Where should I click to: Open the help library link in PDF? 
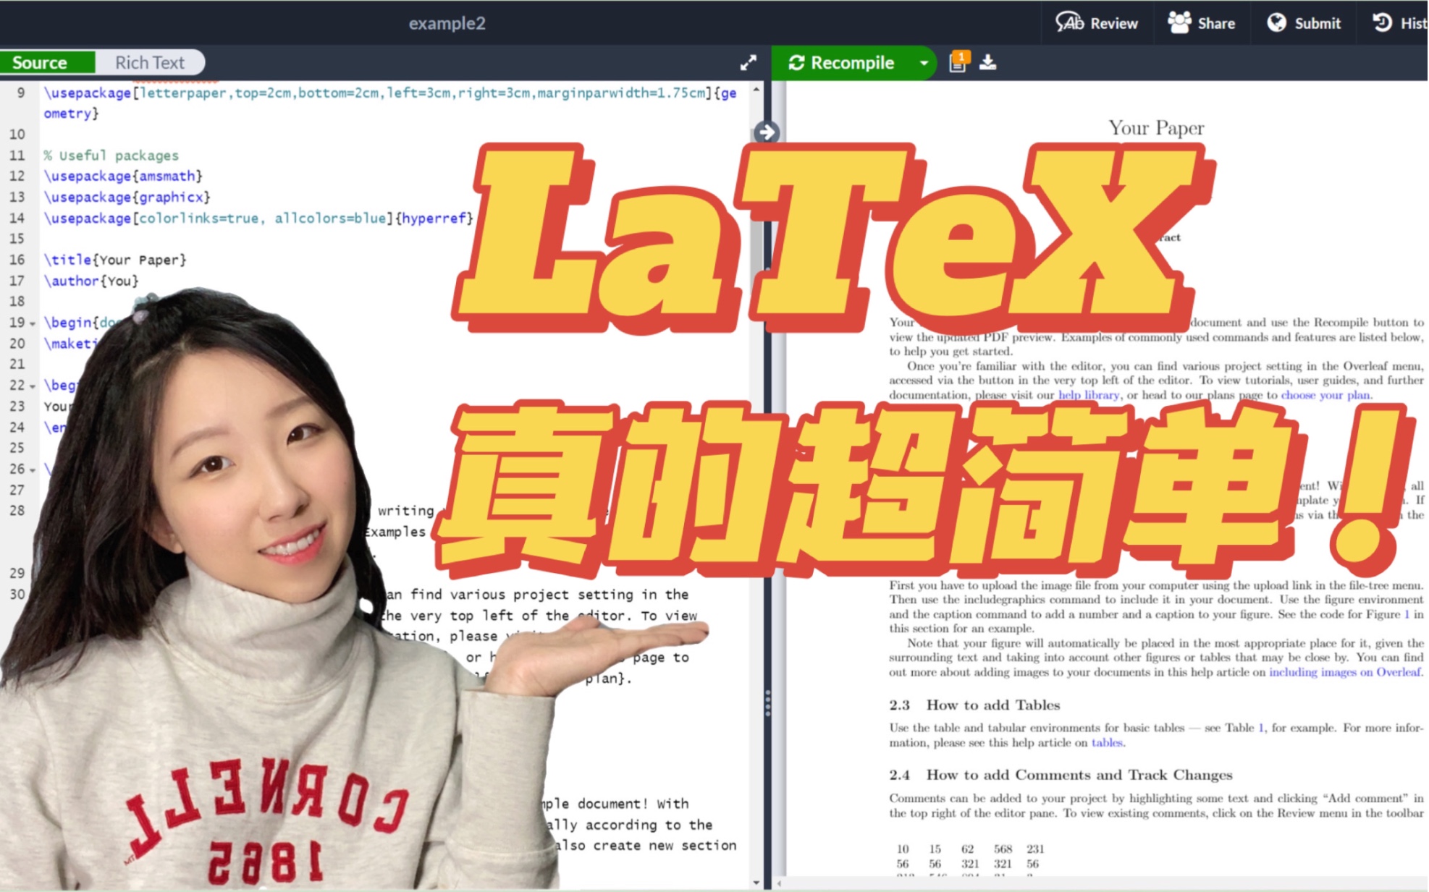pos(1088,395)
